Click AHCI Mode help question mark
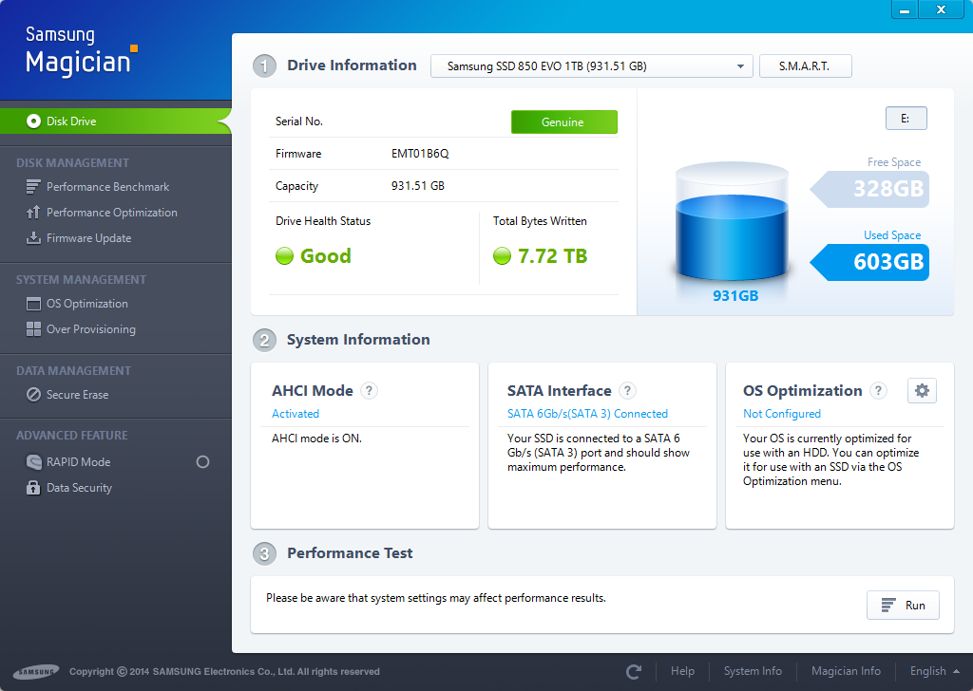Image resolution: width=973 pixels, height=691 pixels. (370, 390)
